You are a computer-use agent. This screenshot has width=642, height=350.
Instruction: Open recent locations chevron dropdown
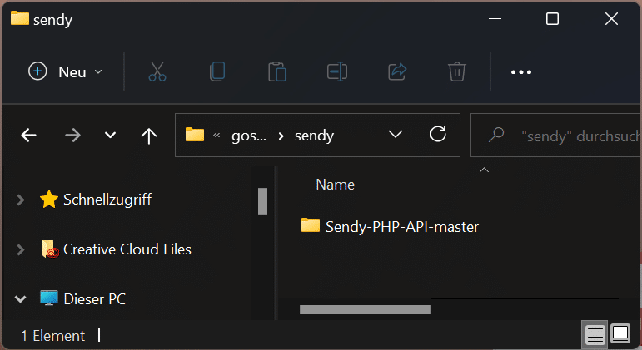coord(110,136)
